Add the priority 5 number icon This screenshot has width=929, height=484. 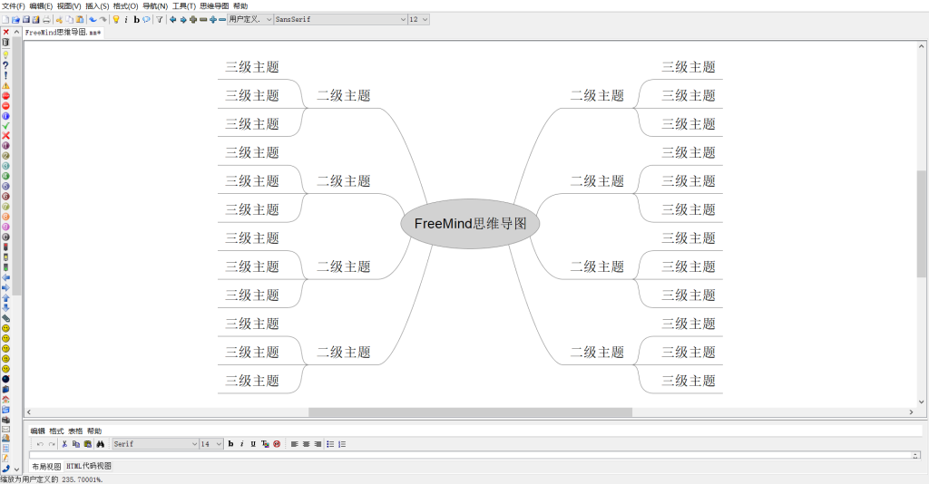5,187
